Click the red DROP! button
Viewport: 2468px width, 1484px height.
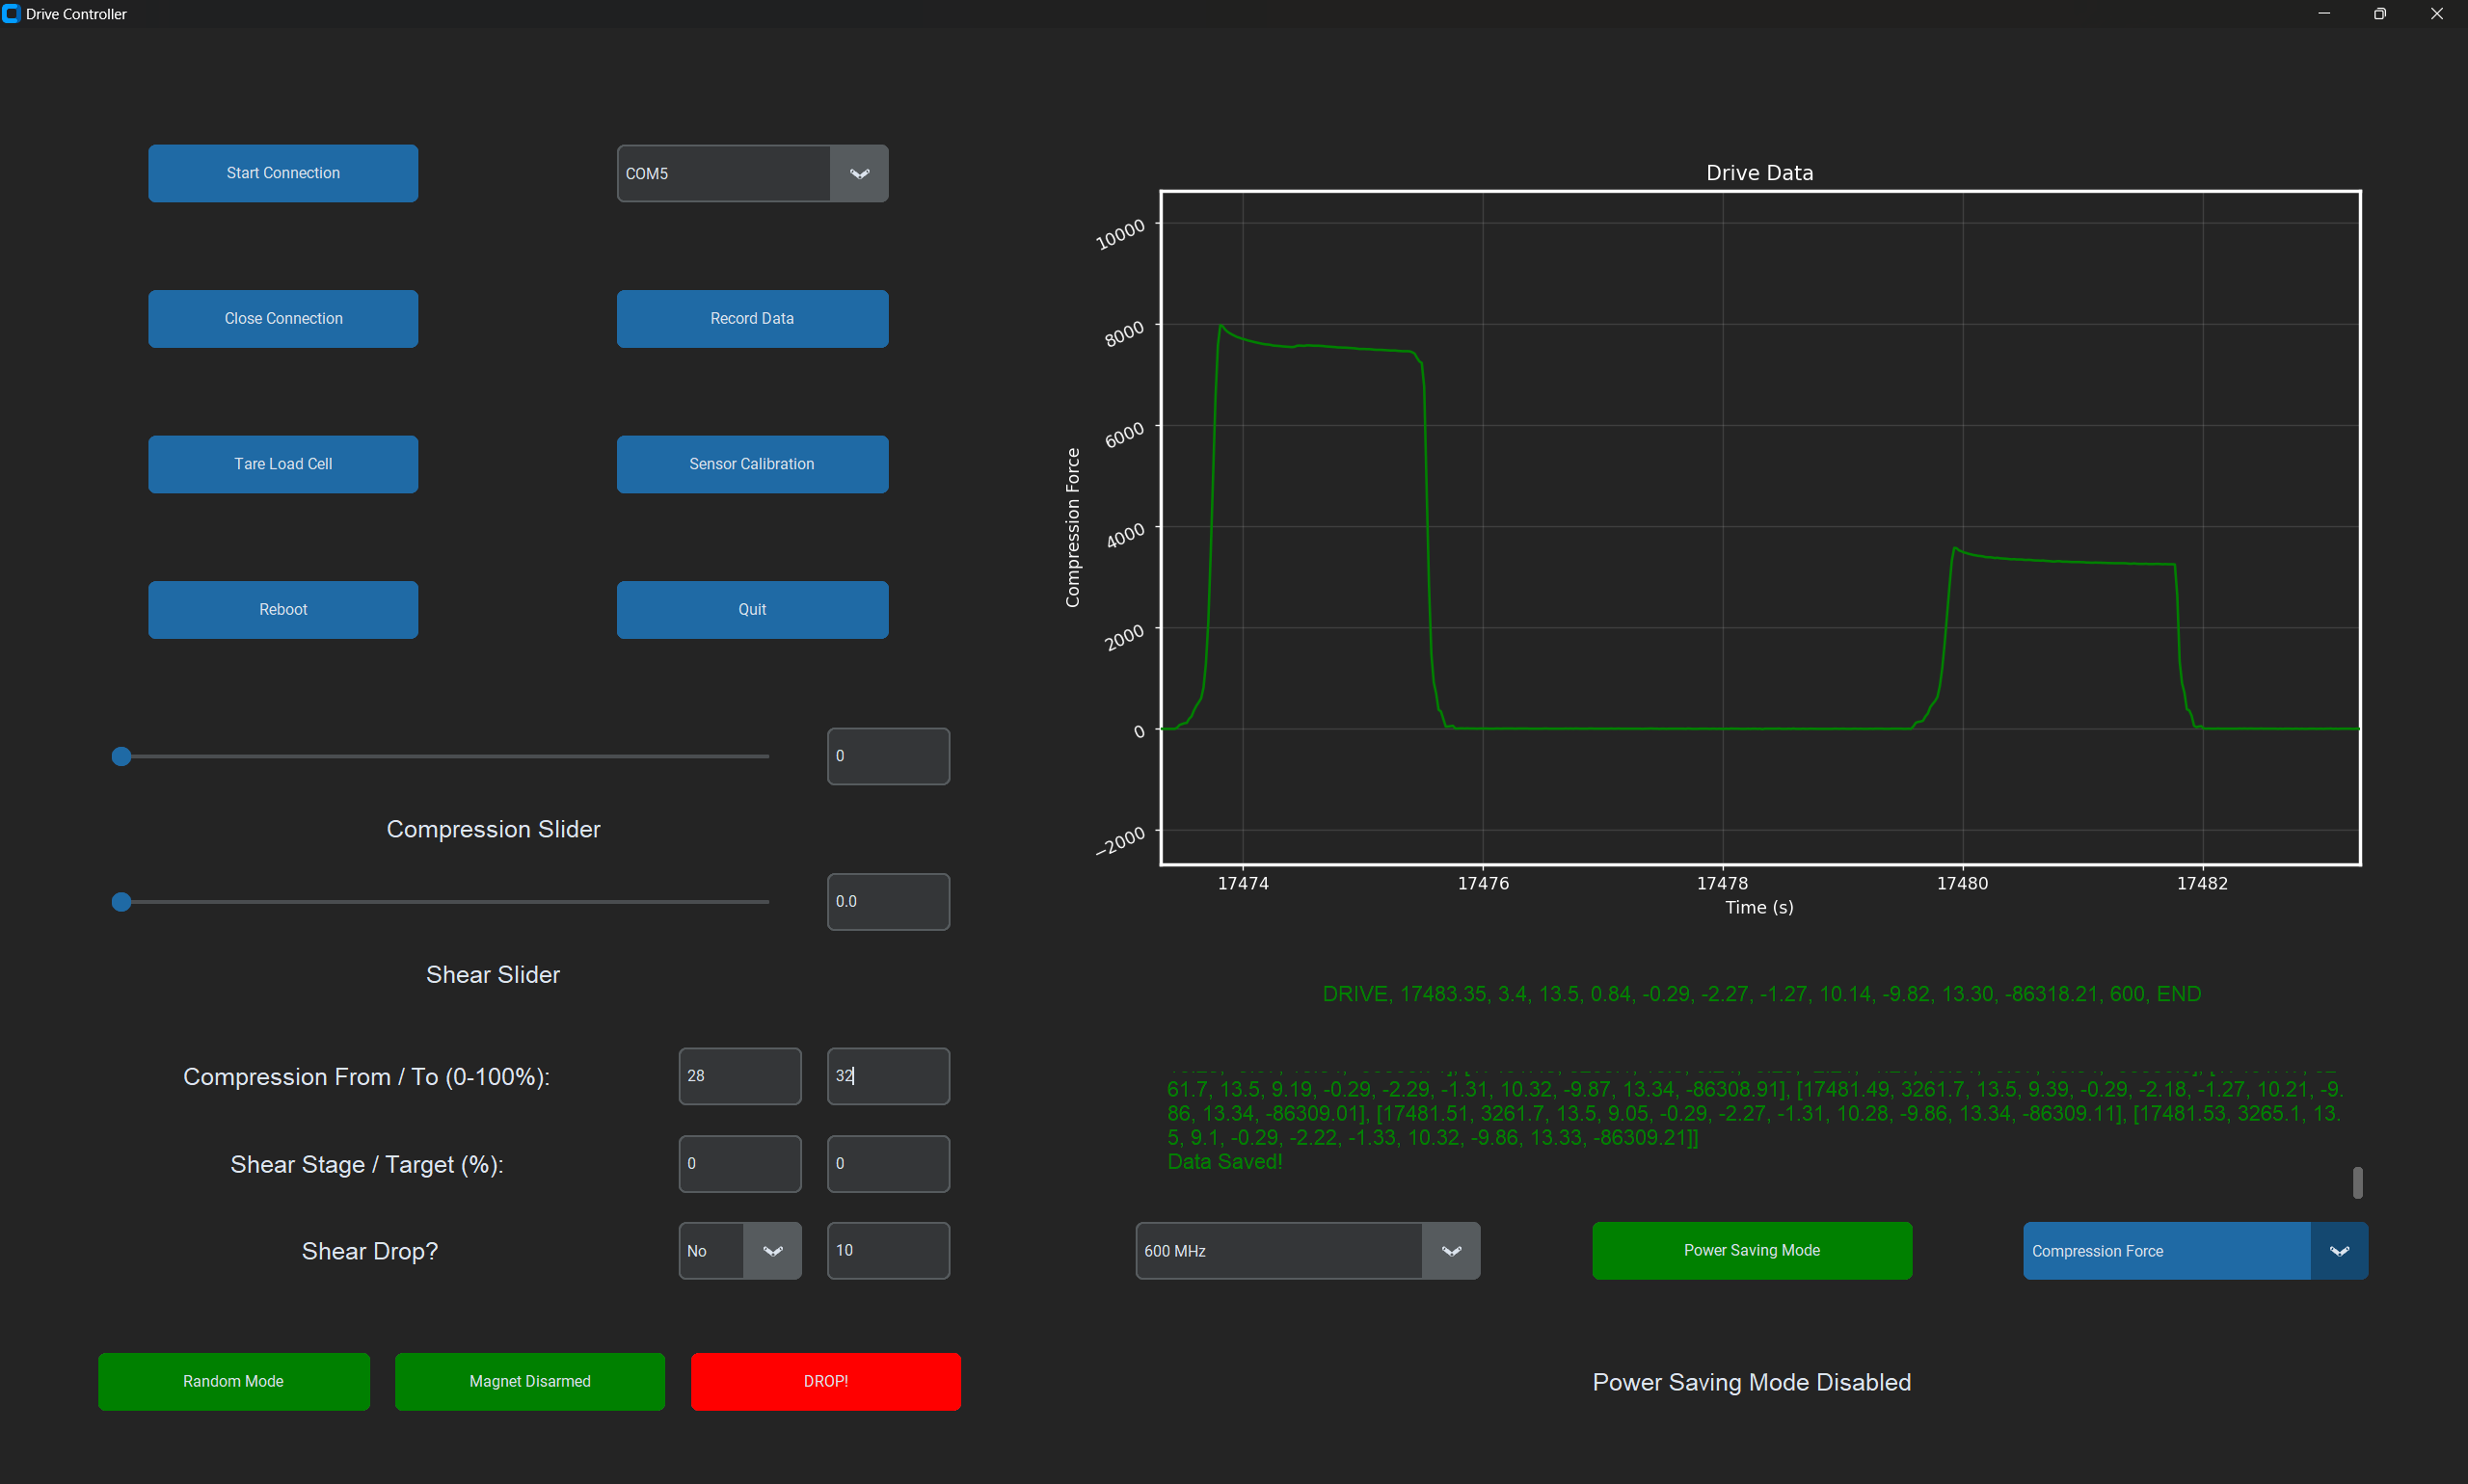pos(825,1381)
